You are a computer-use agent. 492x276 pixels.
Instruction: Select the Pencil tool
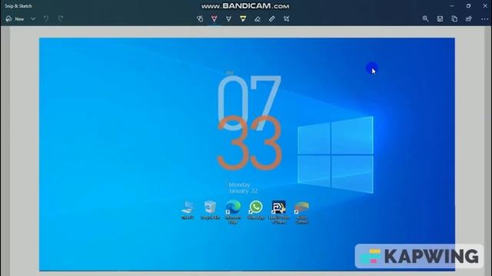pos(229,18)
